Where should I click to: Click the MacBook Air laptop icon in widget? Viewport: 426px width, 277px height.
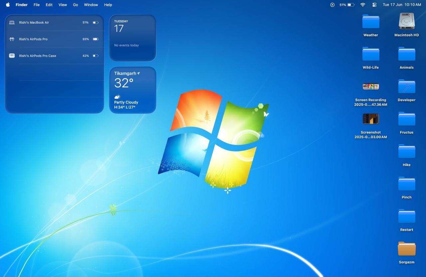12,23
